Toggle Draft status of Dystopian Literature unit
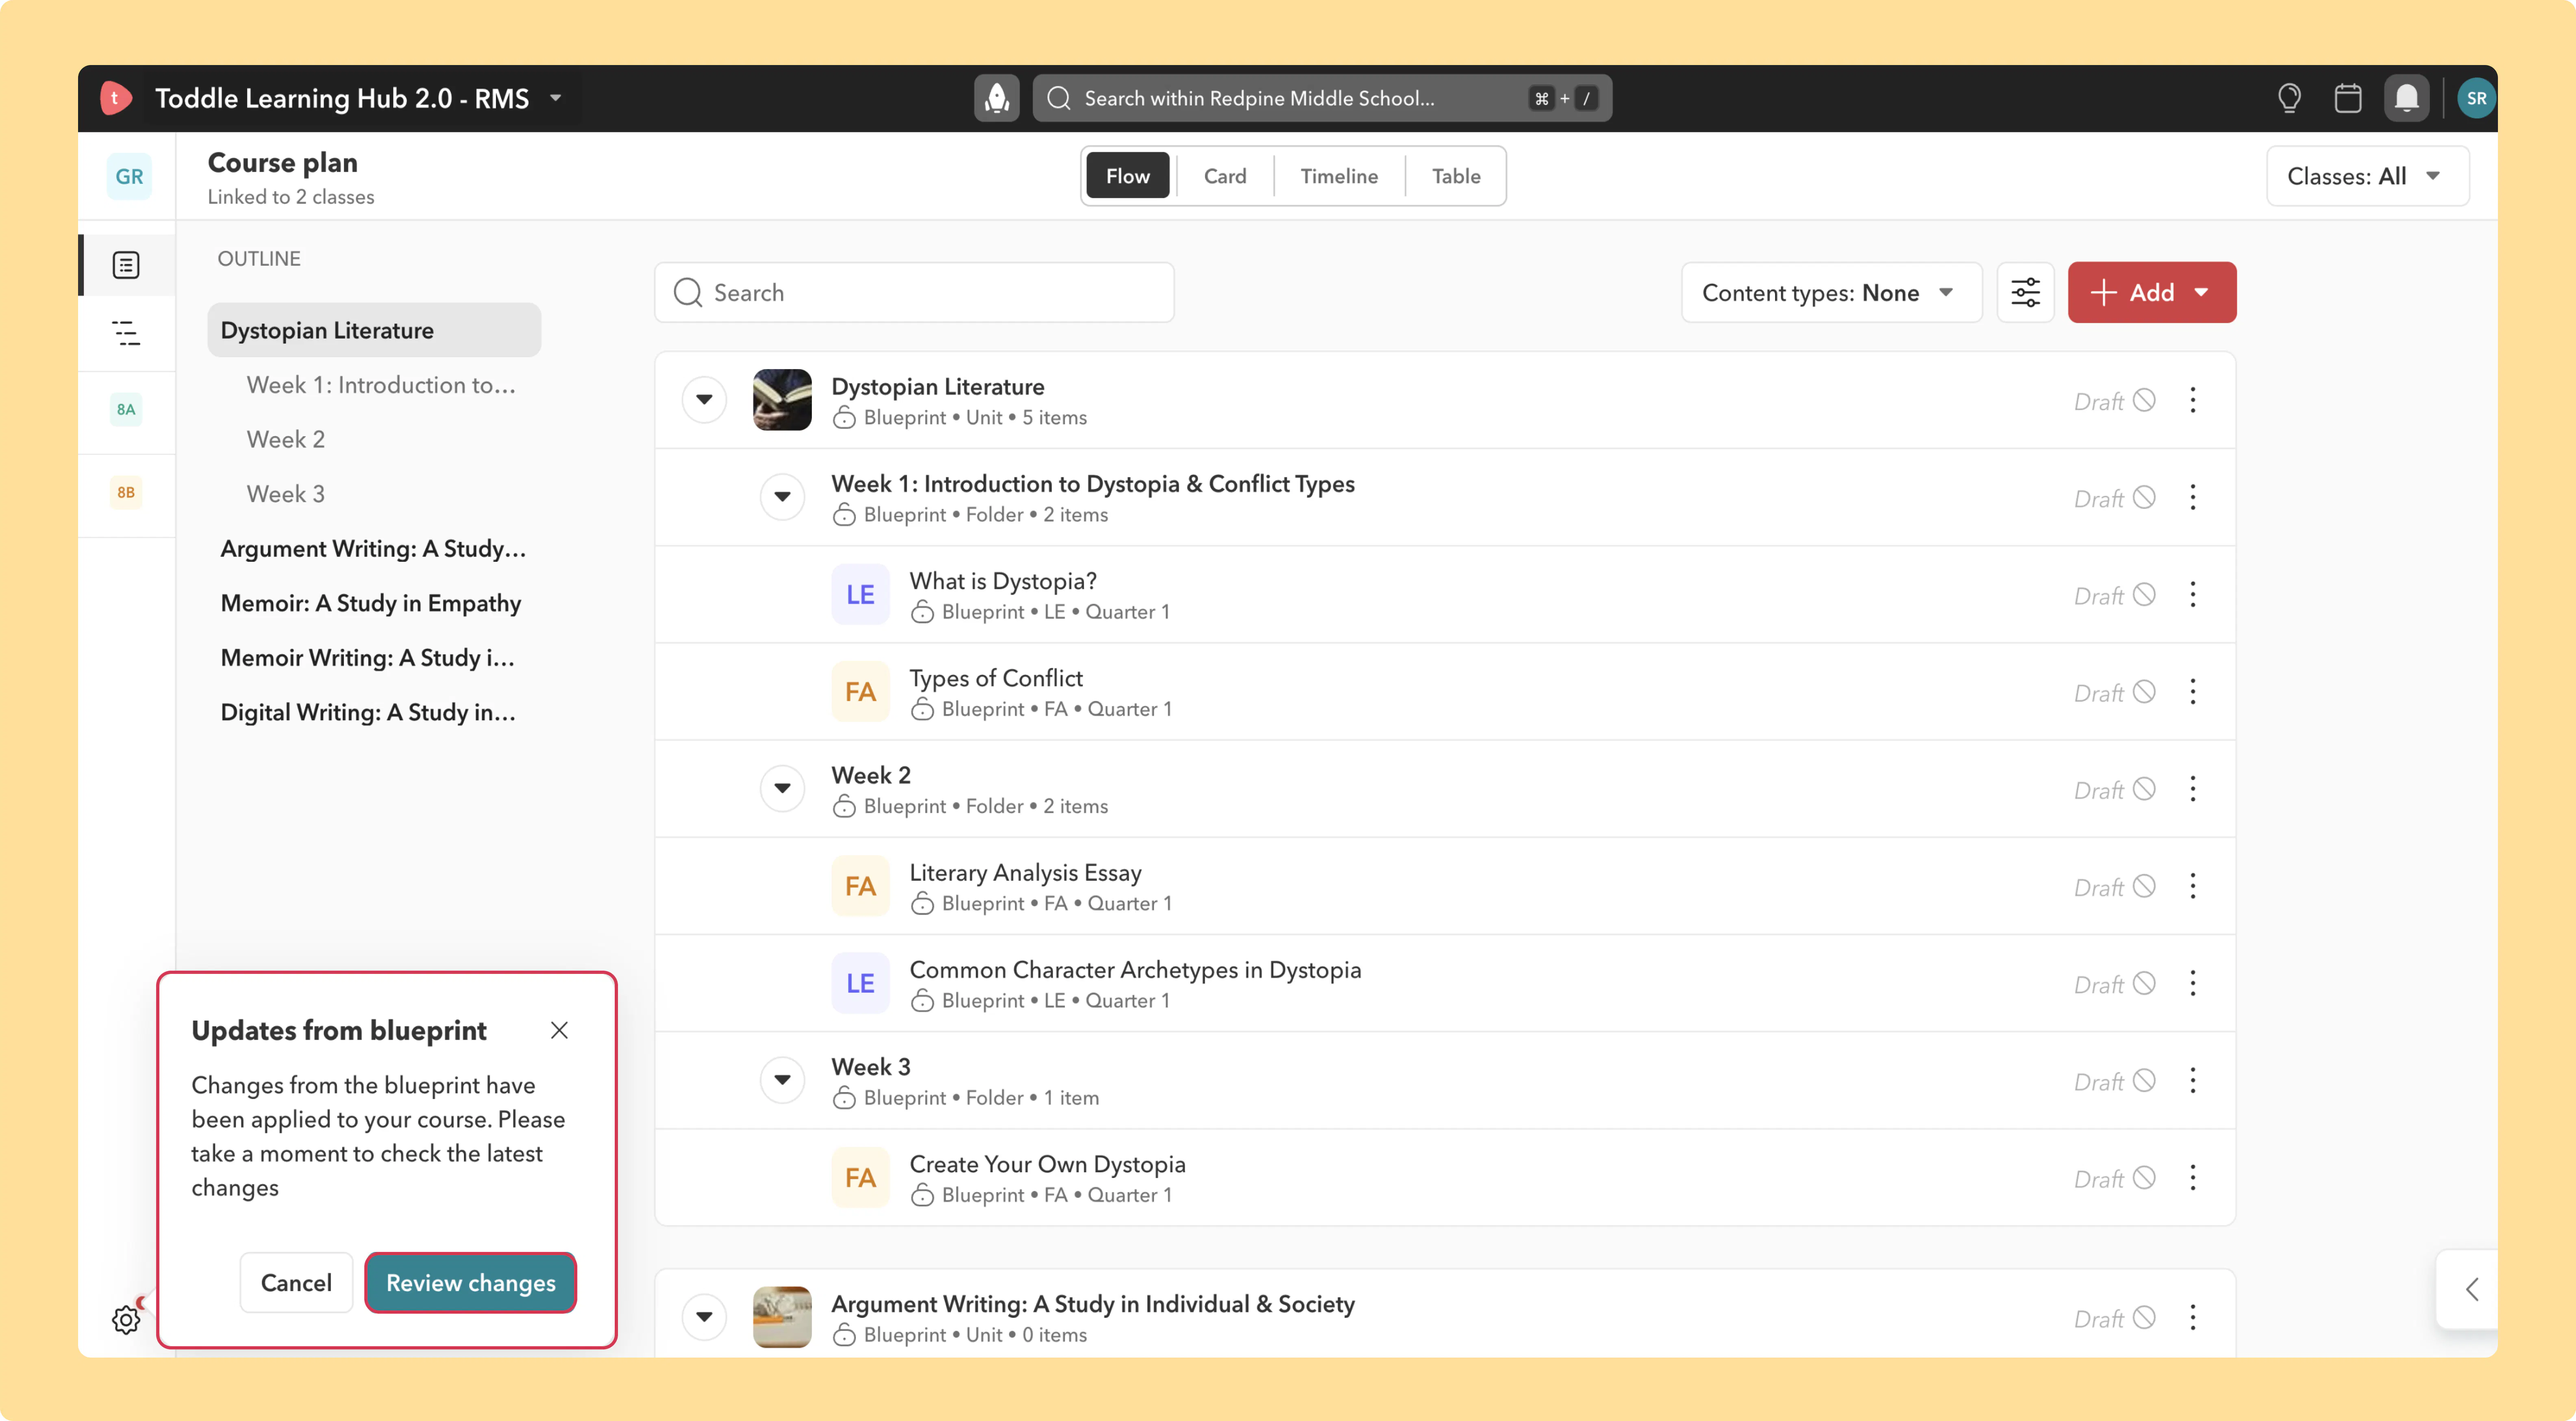Image resolution: width=2576 pixels, height=1421 pixels. point(2114,401)
